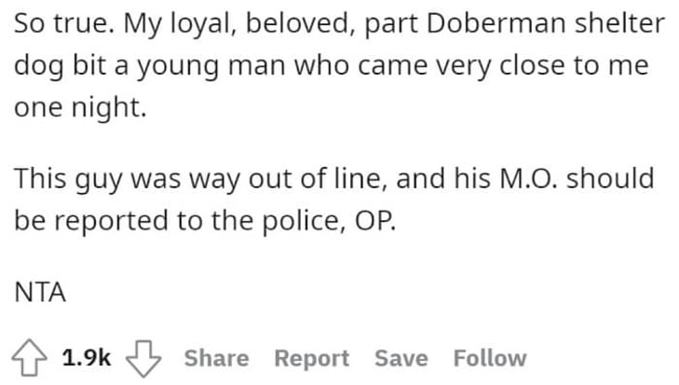This screenshot has width=679, height=385.
Task: Click the word "police" in the comment
Action: coord(305,223)
